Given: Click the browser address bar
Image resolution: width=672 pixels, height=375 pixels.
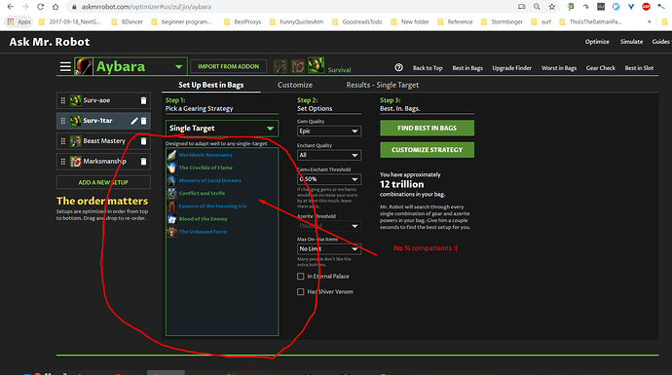Looking at the screenshot, I should [x=291, y=7].
